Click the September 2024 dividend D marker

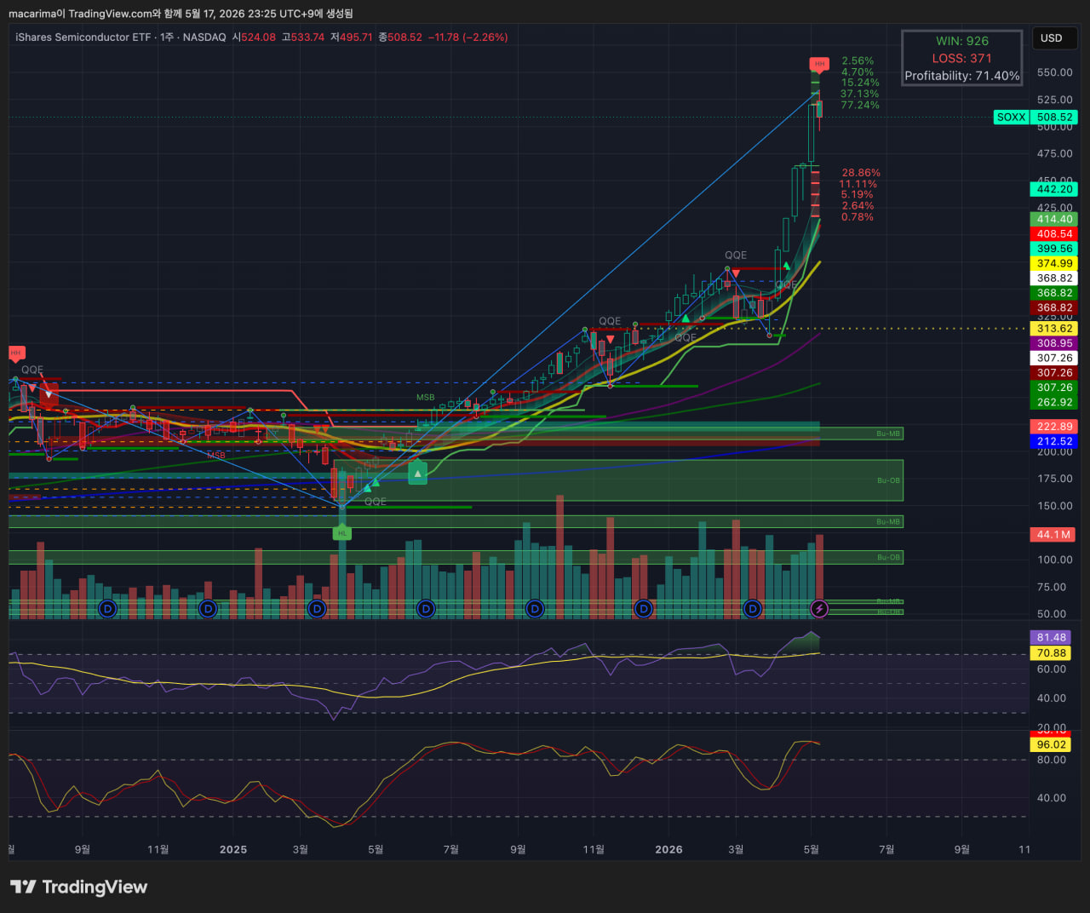coord(107,609)
